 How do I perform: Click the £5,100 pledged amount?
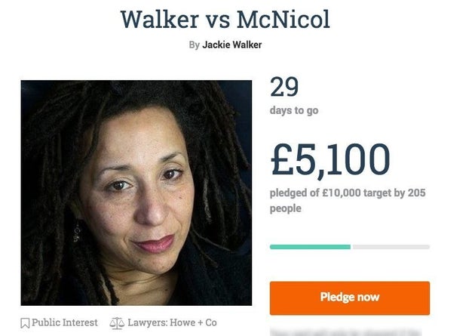point(330,160)
